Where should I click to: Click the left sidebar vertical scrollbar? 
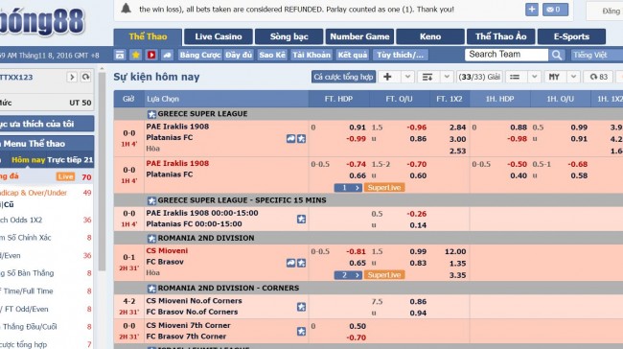[x=102, y=171]
